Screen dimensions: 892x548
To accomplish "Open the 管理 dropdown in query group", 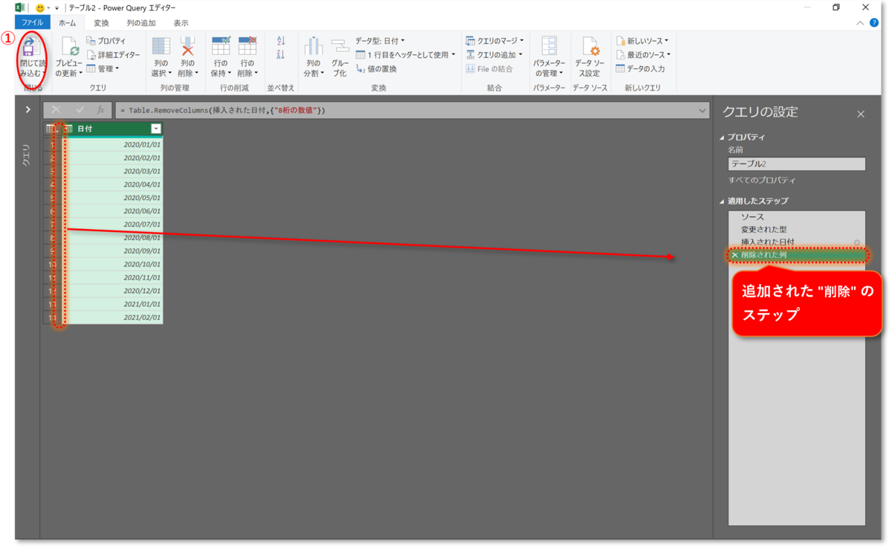I will [103, 68].
